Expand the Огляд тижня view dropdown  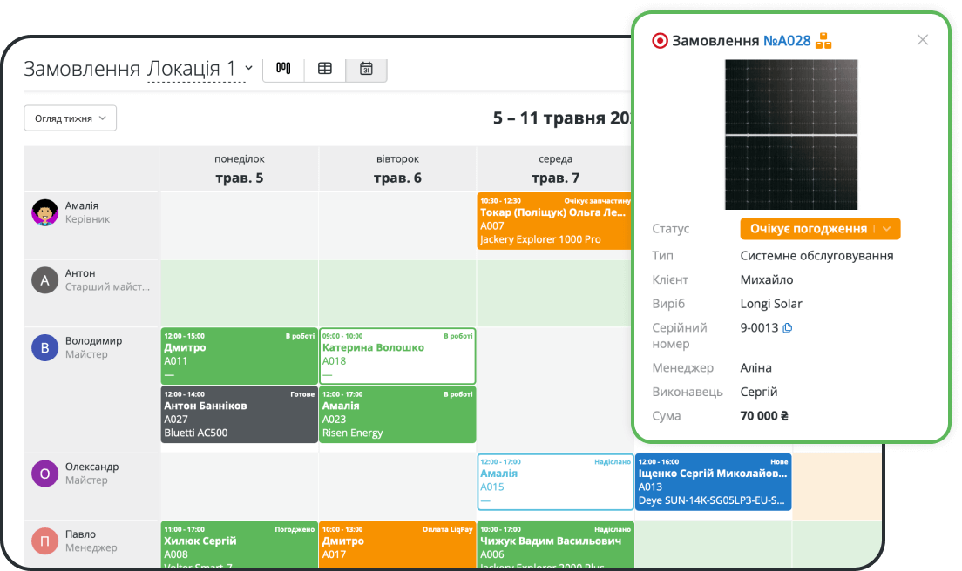point(71,118)
